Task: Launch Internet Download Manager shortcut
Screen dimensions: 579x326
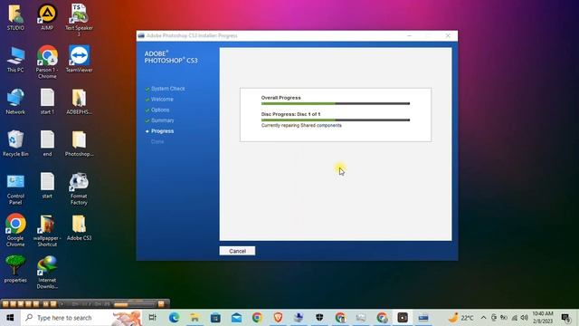Action: (47, 273)
